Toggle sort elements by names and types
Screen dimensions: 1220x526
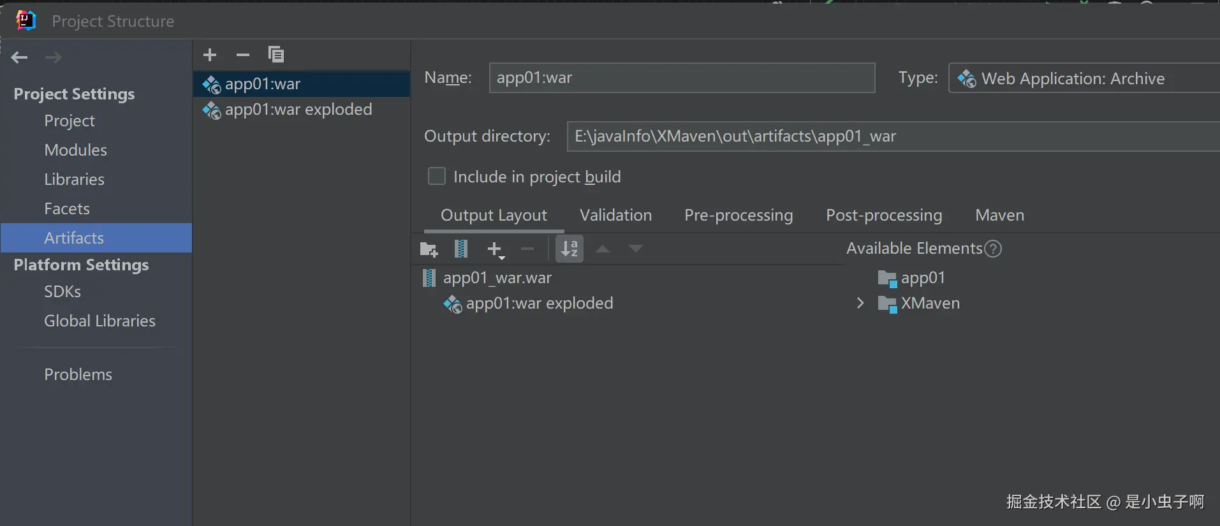click(570, 249)
